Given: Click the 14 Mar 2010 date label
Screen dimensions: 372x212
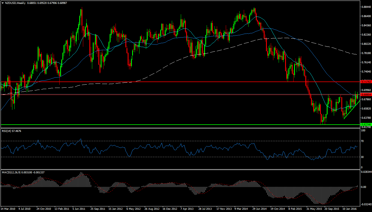Looking at the screenshot, I should [x=8, y=209].
